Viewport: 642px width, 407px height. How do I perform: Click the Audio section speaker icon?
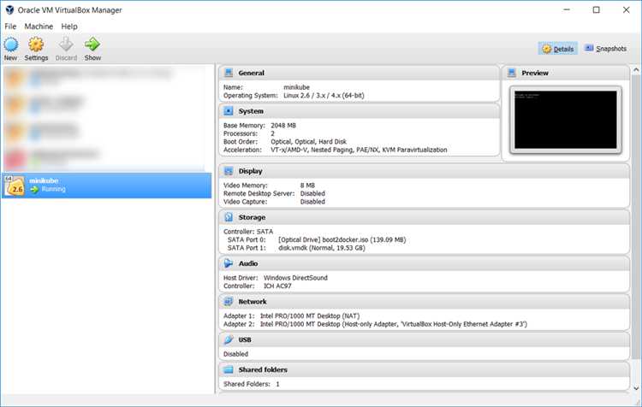(x=229, y=263)
